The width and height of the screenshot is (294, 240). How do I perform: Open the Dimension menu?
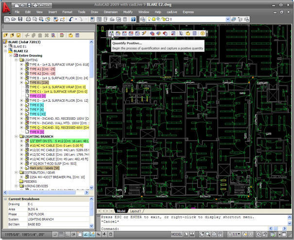click(111, 12)
